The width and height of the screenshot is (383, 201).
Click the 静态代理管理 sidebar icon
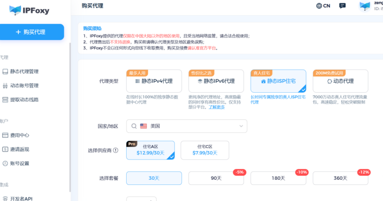[5, 71]
